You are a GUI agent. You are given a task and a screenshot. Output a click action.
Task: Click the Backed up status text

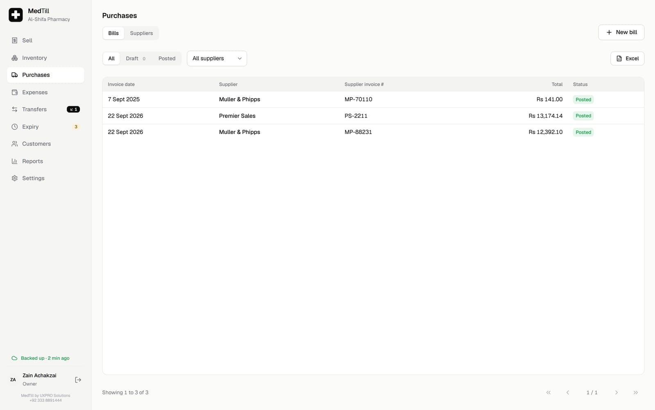pyautogui.click(x=45, y=358)
